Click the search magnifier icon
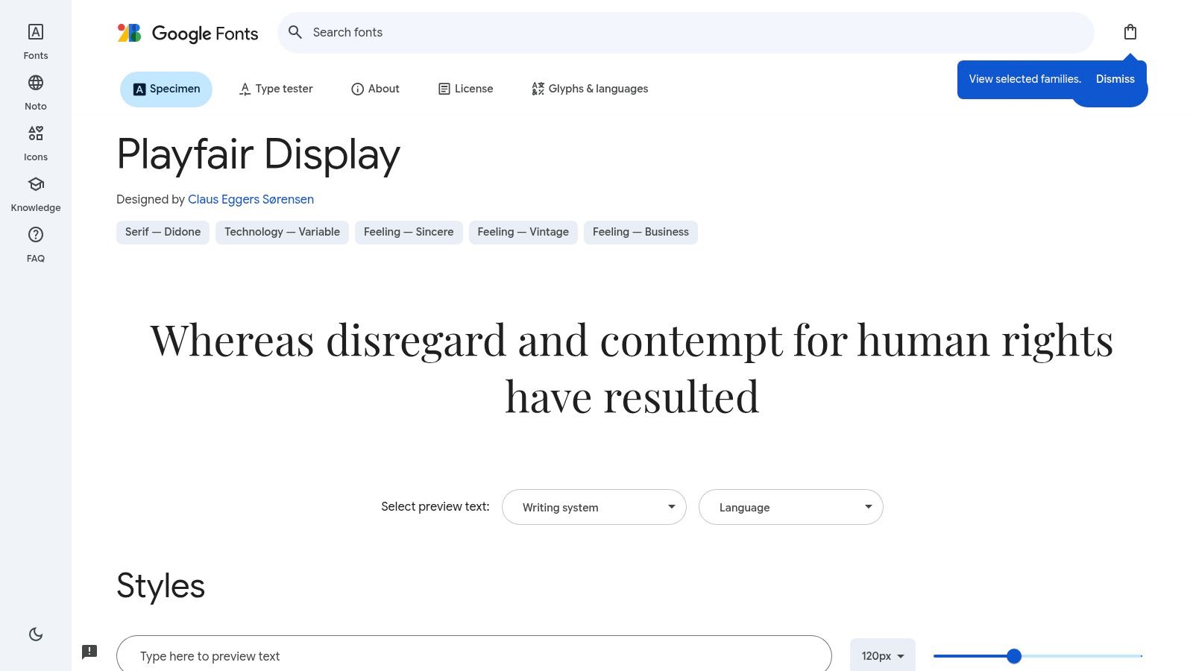 tap(295, 32)
